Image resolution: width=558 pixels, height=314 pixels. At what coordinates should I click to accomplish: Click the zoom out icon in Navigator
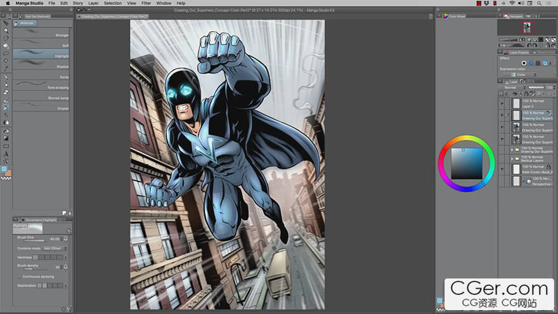click(529, 39)
